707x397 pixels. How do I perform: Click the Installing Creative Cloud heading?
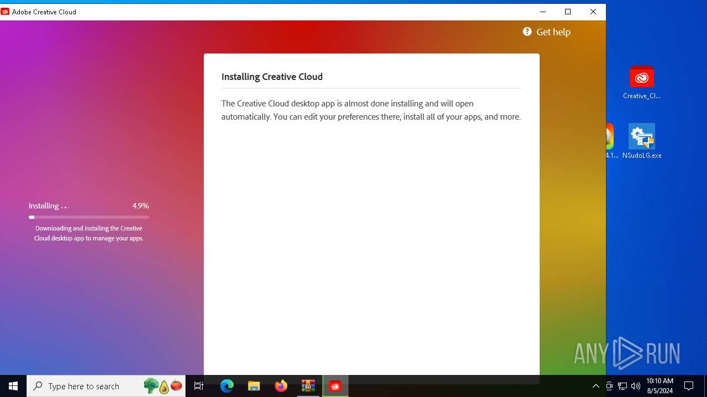272,77
